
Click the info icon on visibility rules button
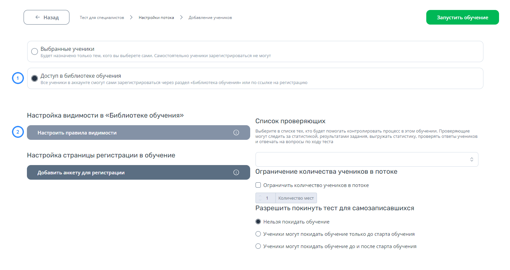[x=236, y=133]
